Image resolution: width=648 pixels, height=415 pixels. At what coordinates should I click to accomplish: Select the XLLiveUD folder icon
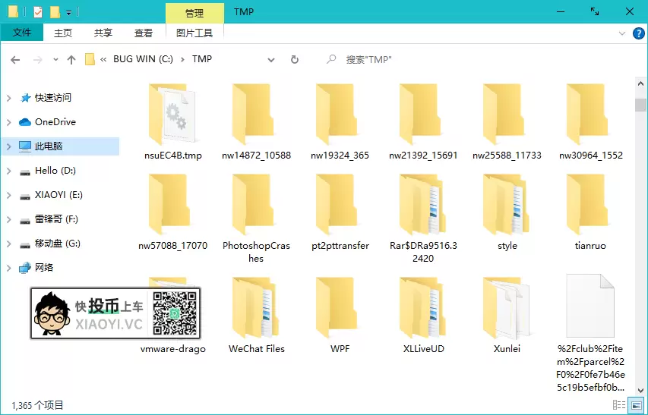point(423,307)
